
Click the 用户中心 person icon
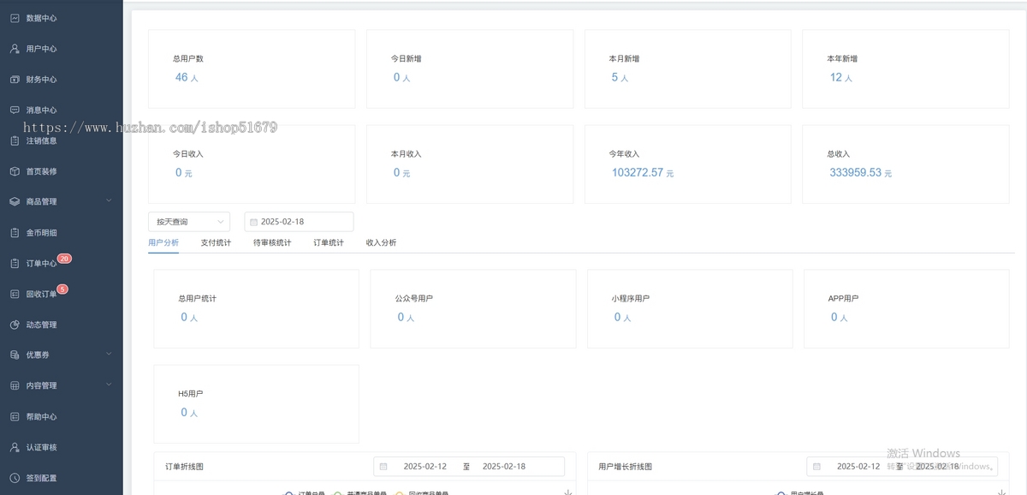(15, 49)
